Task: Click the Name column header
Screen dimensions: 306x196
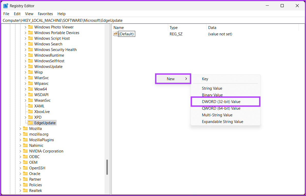Action: 140,28
